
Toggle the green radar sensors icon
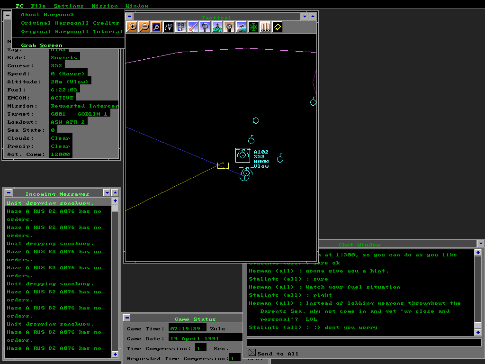pyautogui.click(x=253, y=27)
